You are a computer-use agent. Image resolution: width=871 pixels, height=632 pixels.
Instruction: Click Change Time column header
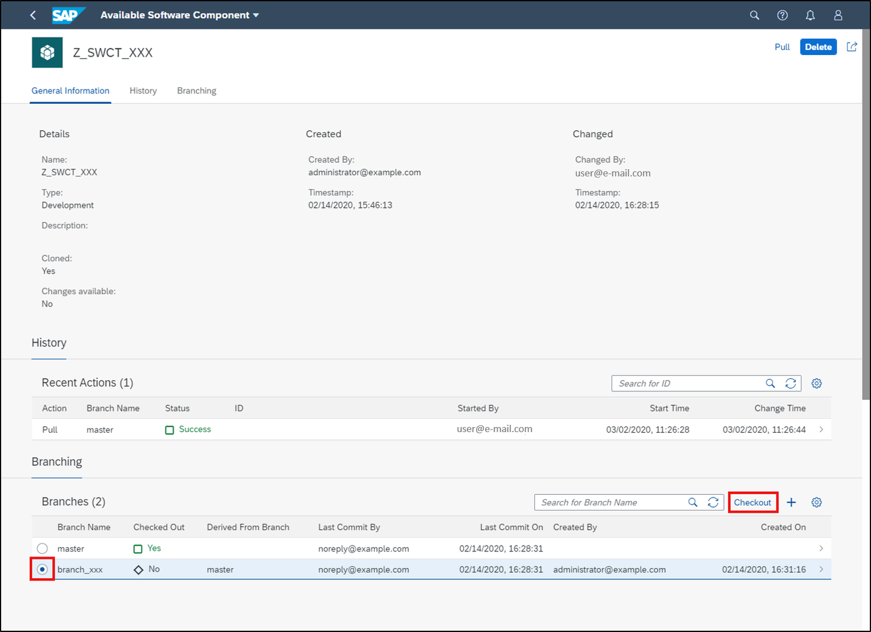(x=780, y=408)
